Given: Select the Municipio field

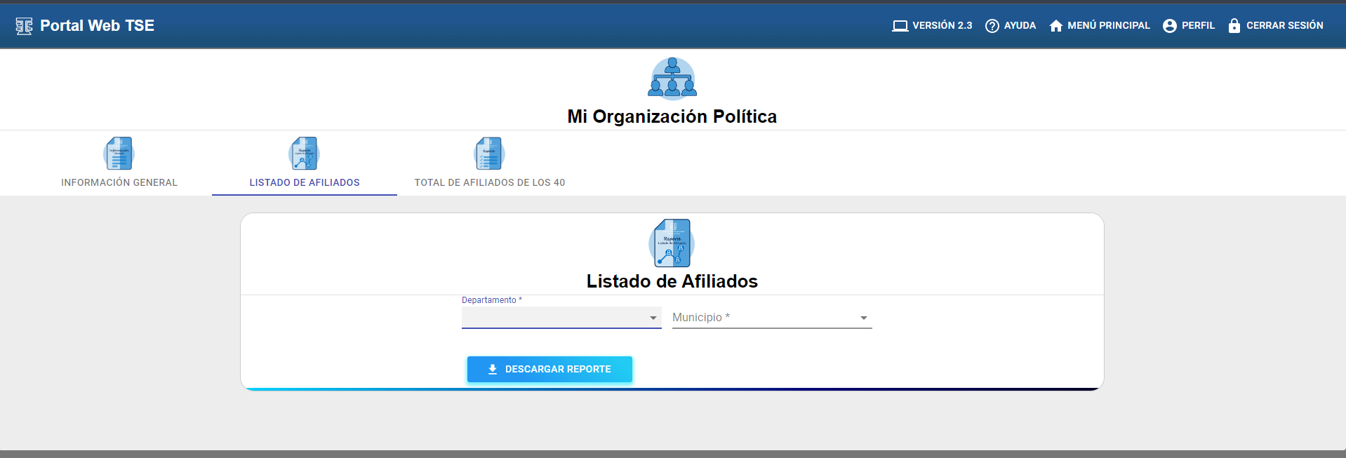Looking at the screenshot, I should [761, 318].
